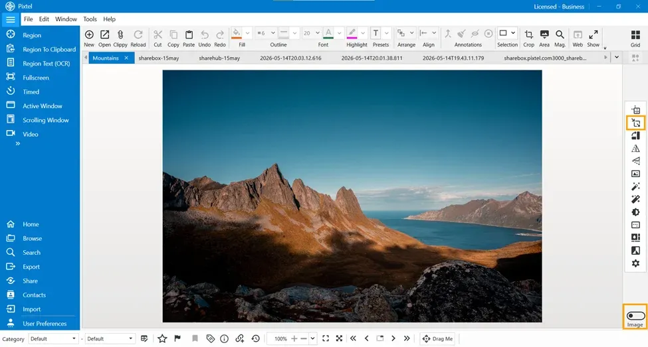Image resolution: width=648 pixels, height=347 pixels.
Task: Click the brightness contrast icon in right panel
Action: pyautogui.click(x=635, y=212)
